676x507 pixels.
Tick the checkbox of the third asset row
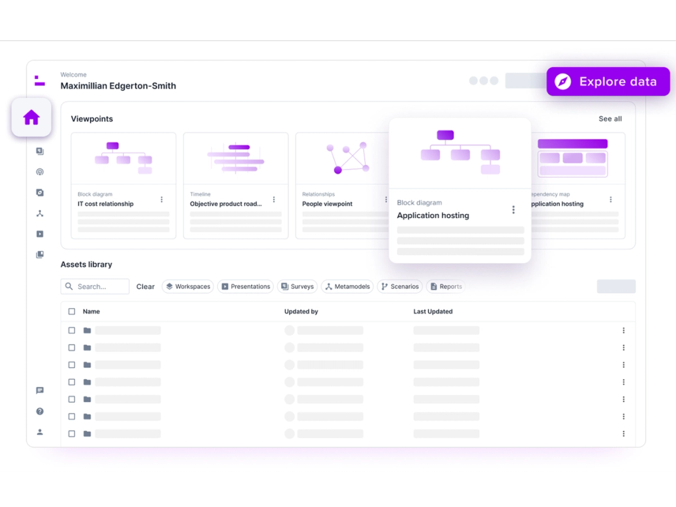point(72,365)
